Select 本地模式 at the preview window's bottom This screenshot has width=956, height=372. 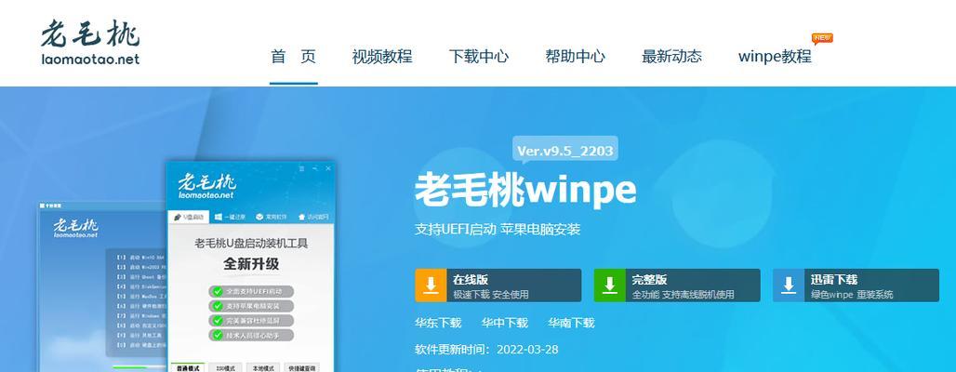263,367
